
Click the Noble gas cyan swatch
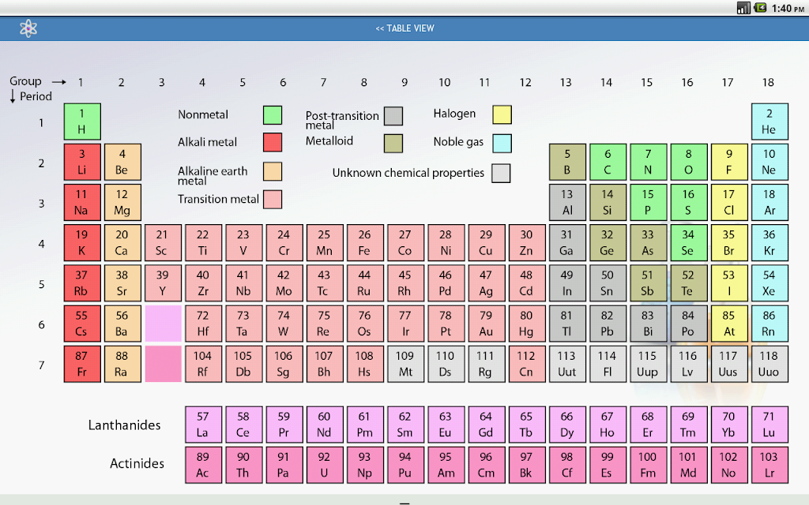(502, 144)
